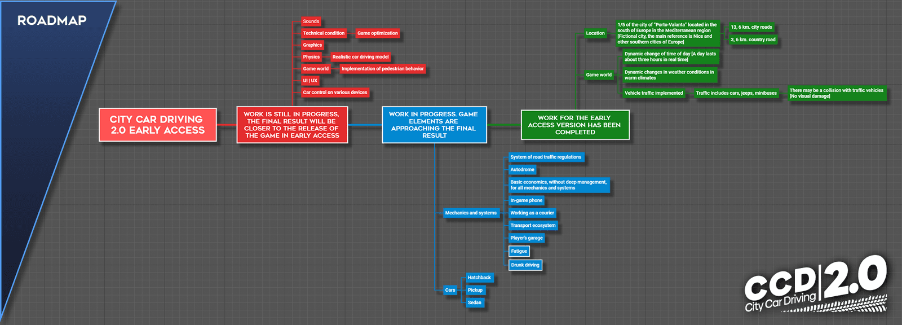Select the "Autodrome" node
The image size is (902, 325).
point(523,170)
